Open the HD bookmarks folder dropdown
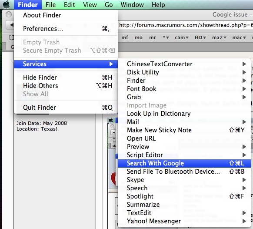Image resolution: width=253 pixels, height=229 pixels. [x=200, y=37]
